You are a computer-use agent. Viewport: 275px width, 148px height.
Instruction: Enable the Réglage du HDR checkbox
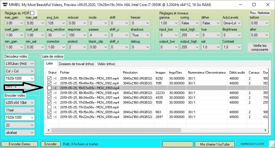pyautogui.click(x=32, y=13)
